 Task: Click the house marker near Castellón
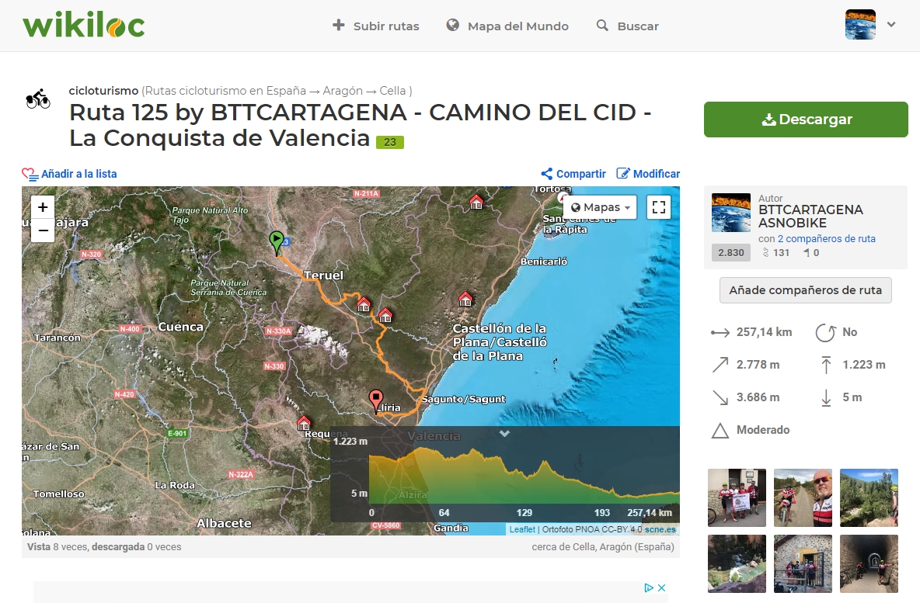point(465,299)
